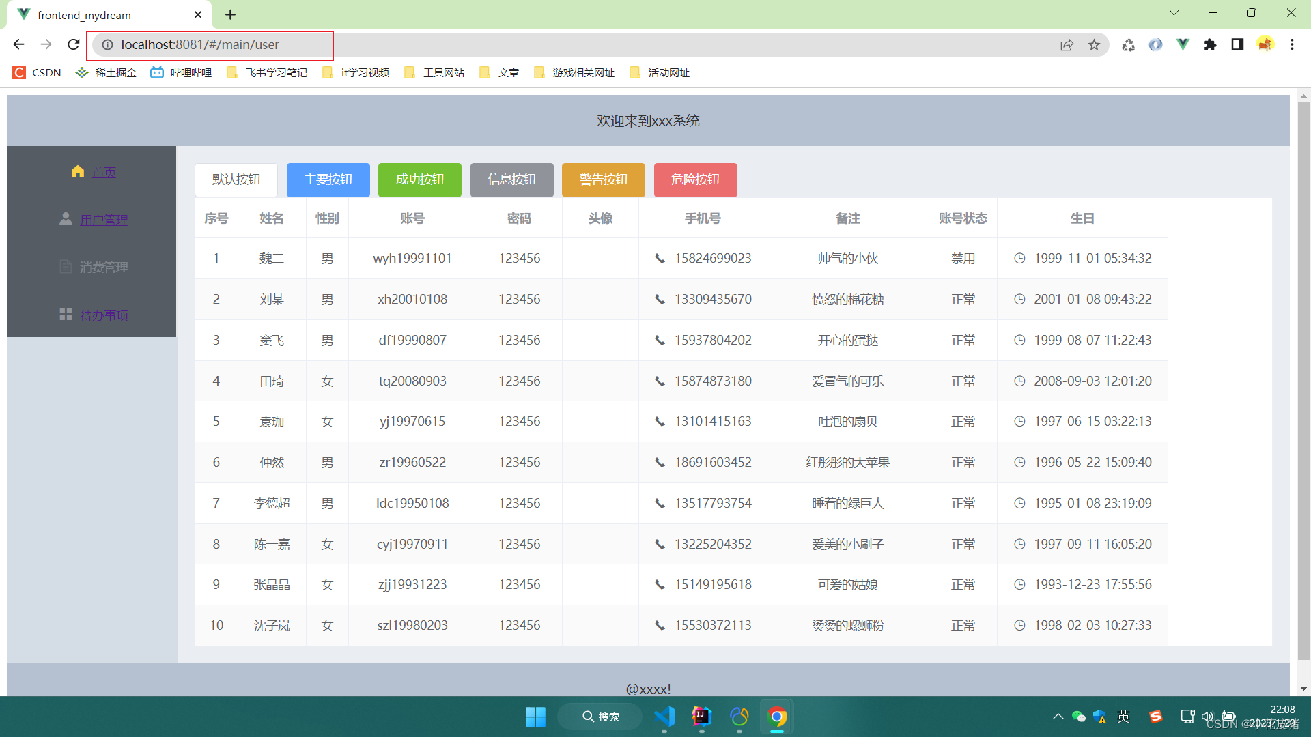Image resolution: width=1311 pixels, height=737 pixels.
Task: Click the browser reload button
Action: (74, 44)
